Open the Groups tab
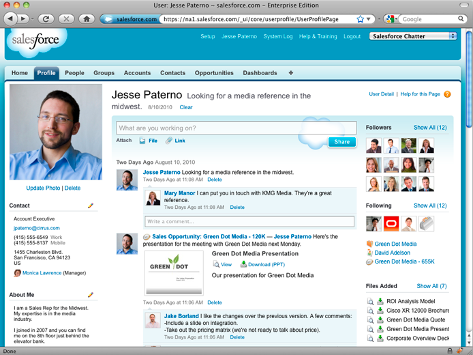This screenshot has height=355, width=473. 104,73
